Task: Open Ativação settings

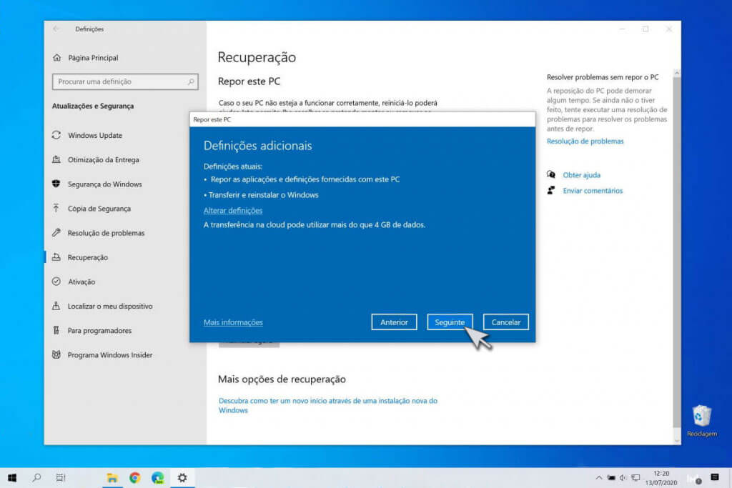Action: click(81, 282)
